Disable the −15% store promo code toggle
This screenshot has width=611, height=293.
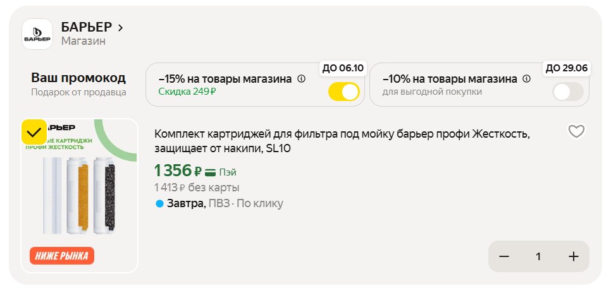343,92
